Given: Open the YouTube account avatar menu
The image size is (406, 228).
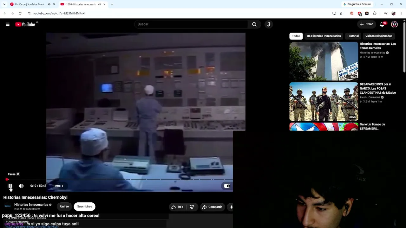Looking at the screenshot, I should pos(394,24).
